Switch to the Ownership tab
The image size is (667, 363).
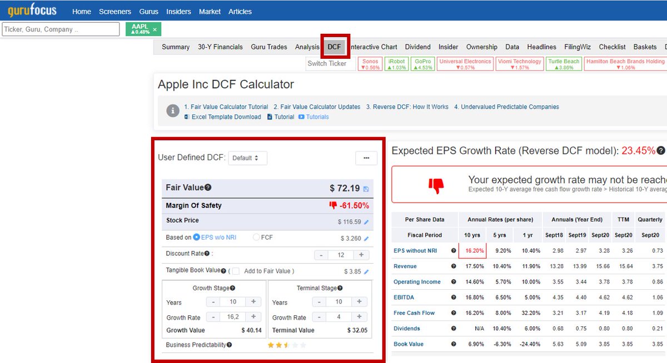pyautogui.click(x=482, y=47)
